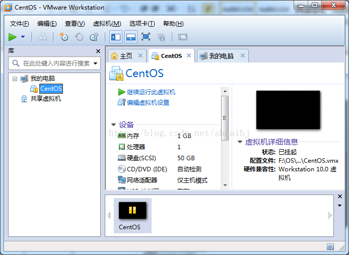The height and width of the screenshot is (255, 349).
Task: Take a snapshot of the virtual machine
Action: [x=64, y=37]
